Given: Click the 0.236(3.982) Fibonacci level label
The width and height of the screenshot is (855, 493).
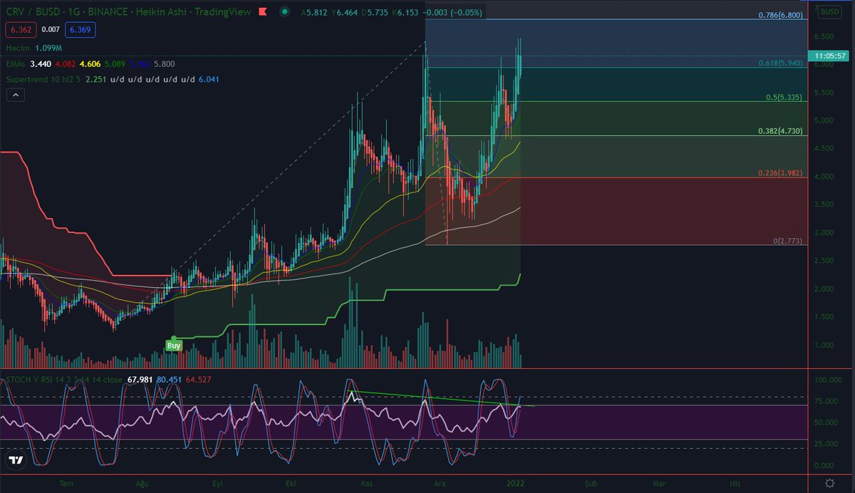Looking at the screenshot, I should 781,172.
